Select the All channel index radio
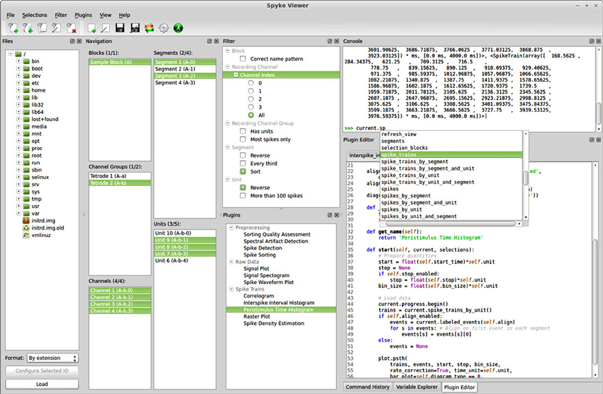This screenshot has width=603, height=394. click(251, 116)
